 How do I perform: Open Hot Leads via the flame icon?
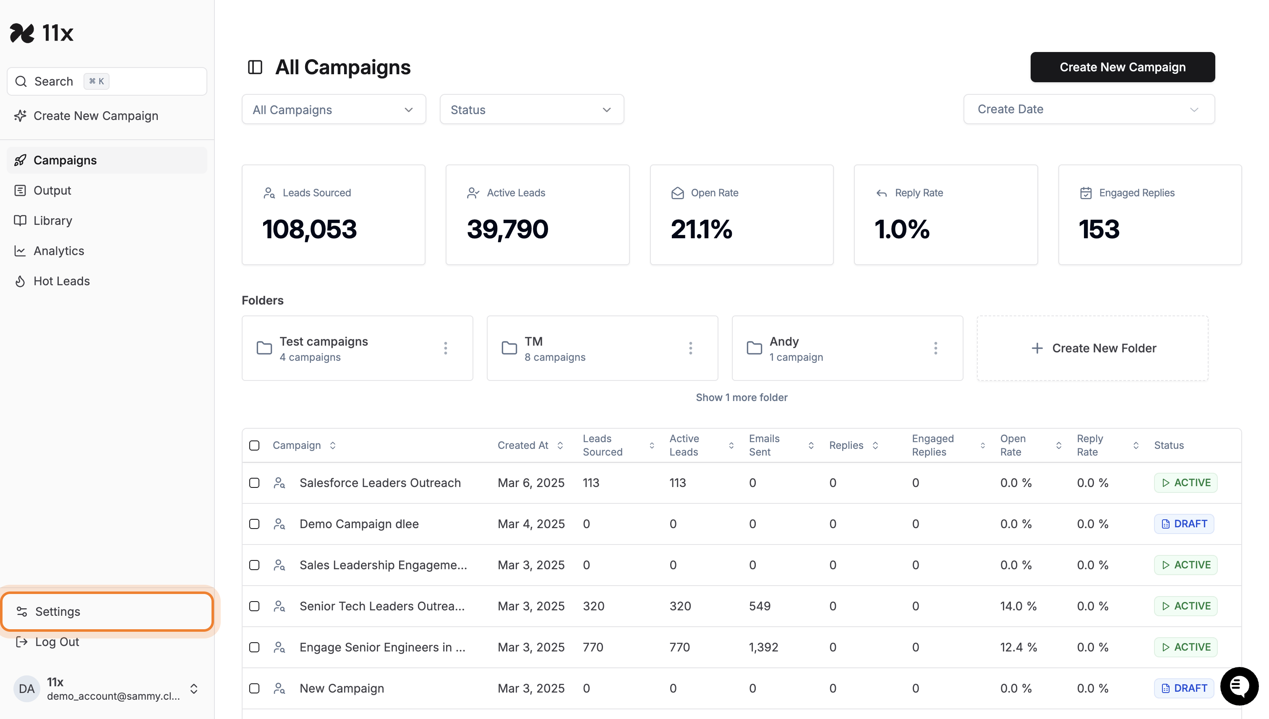coord(20,281)
